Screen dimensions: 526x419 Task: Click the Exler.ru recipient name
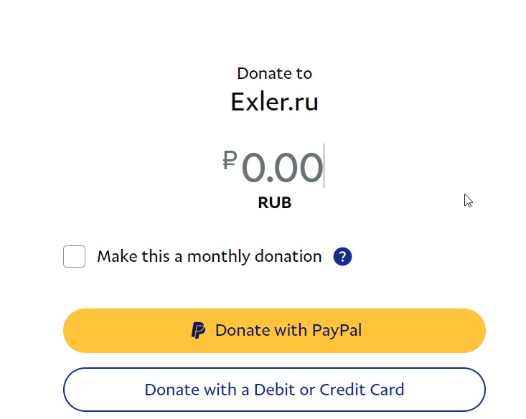click(274, 102)
